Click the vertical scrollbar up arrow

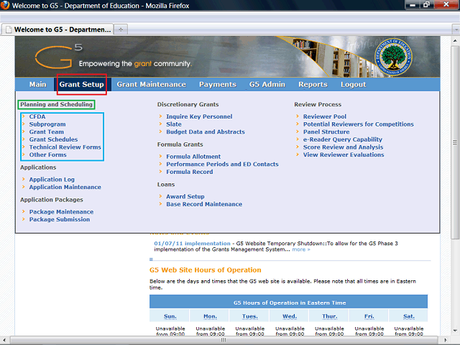455,40
